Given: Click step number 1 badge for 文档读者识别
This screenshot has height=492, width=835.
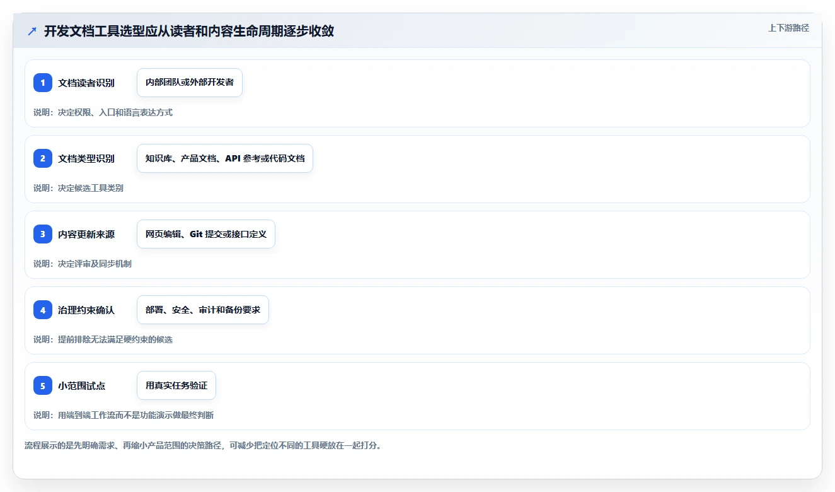Looking at the screenshot, I should [43, 83].
